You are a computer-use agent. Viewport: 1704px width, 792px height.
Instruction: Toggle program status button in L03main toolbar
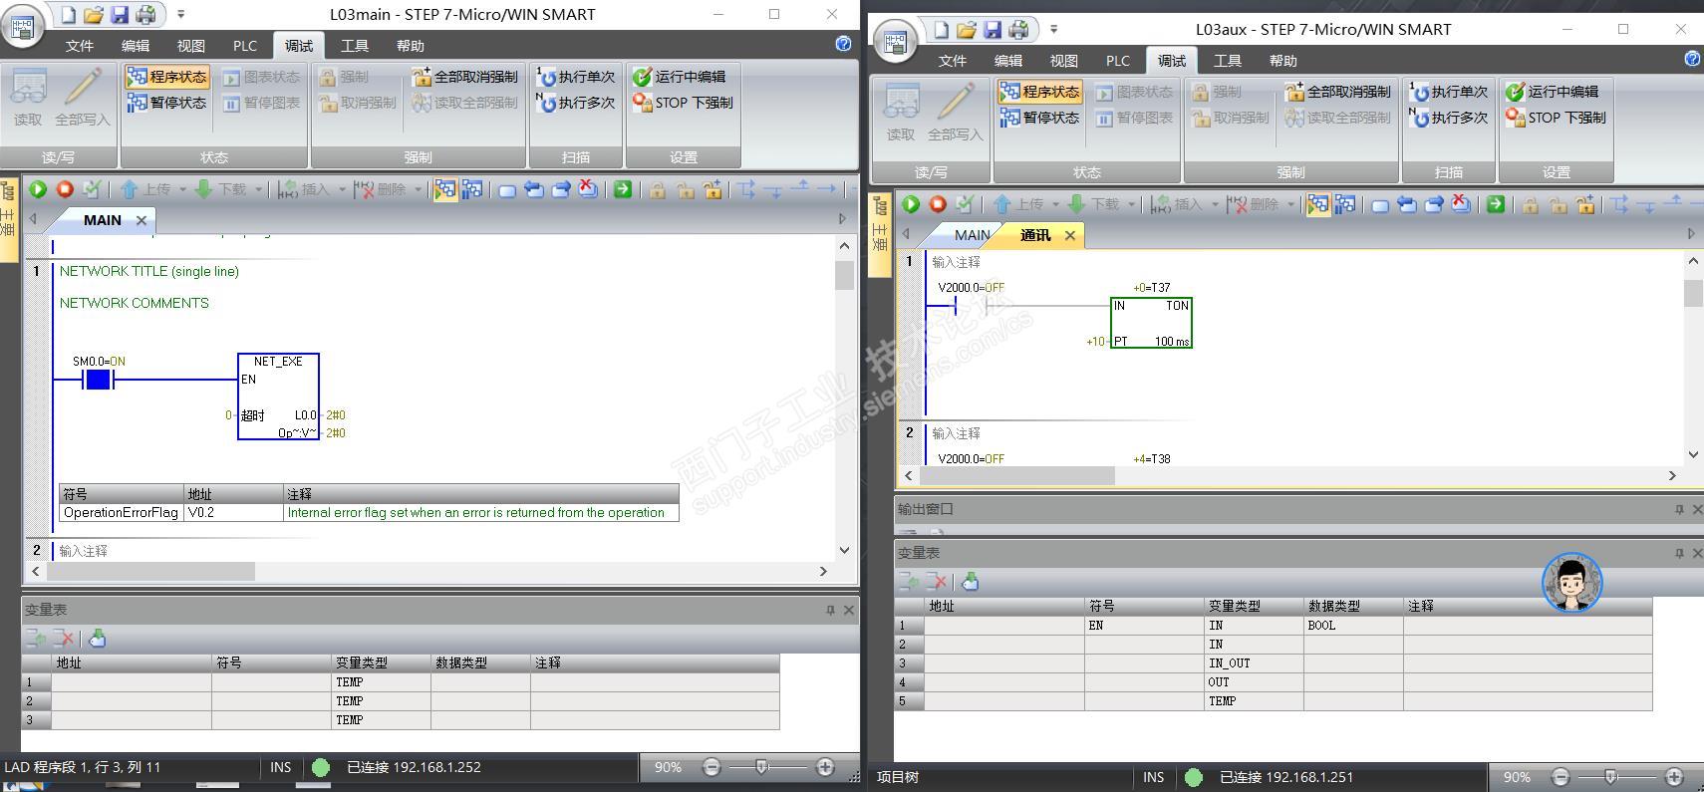click(445, 189)
